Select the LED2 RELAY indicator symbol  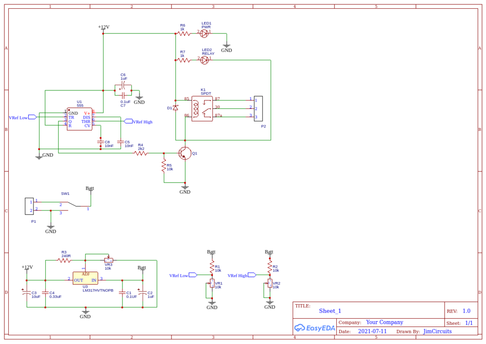[204, 60]
